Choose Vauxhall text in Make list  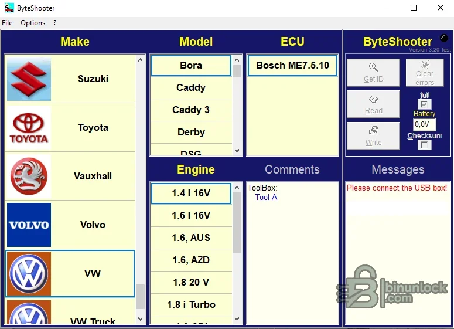coord(93,177)
